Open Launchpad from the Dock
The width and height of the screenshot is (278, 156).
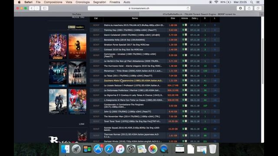(76, 149)
